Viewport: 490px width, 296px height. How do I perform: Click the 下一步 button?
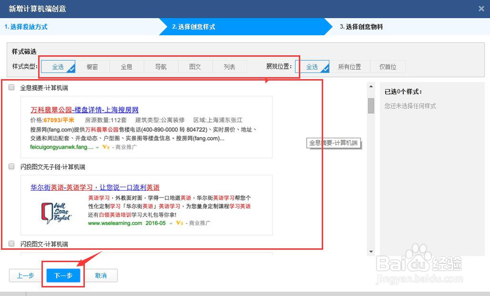point(63,275)
